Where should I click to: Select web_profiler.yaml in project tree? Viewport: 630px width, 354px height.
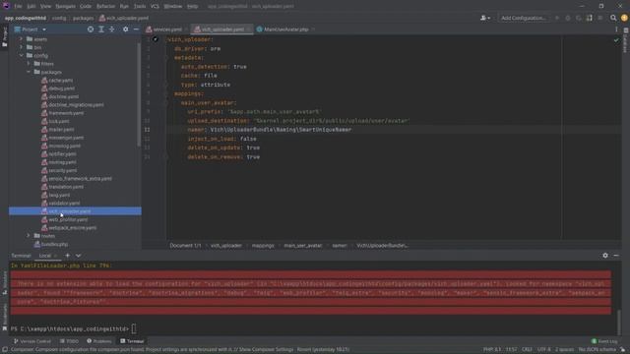coord(68,219)
